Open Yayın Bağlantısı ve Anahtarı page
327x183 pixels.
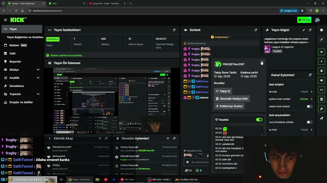[x=25, y=37]
